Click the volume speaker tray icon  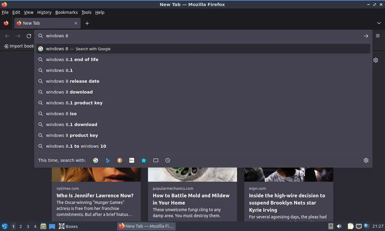click(339, 226)
